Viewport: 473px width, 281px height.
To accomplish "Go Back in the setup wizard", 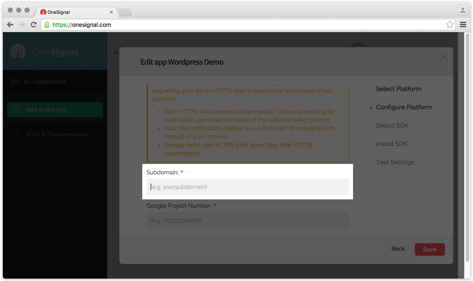I will [x=398, y=249].
